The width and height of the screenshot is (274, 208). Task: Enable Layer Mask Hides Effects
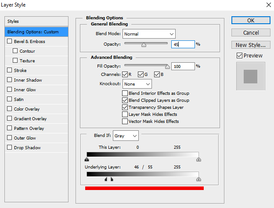(x=125, y=115)
